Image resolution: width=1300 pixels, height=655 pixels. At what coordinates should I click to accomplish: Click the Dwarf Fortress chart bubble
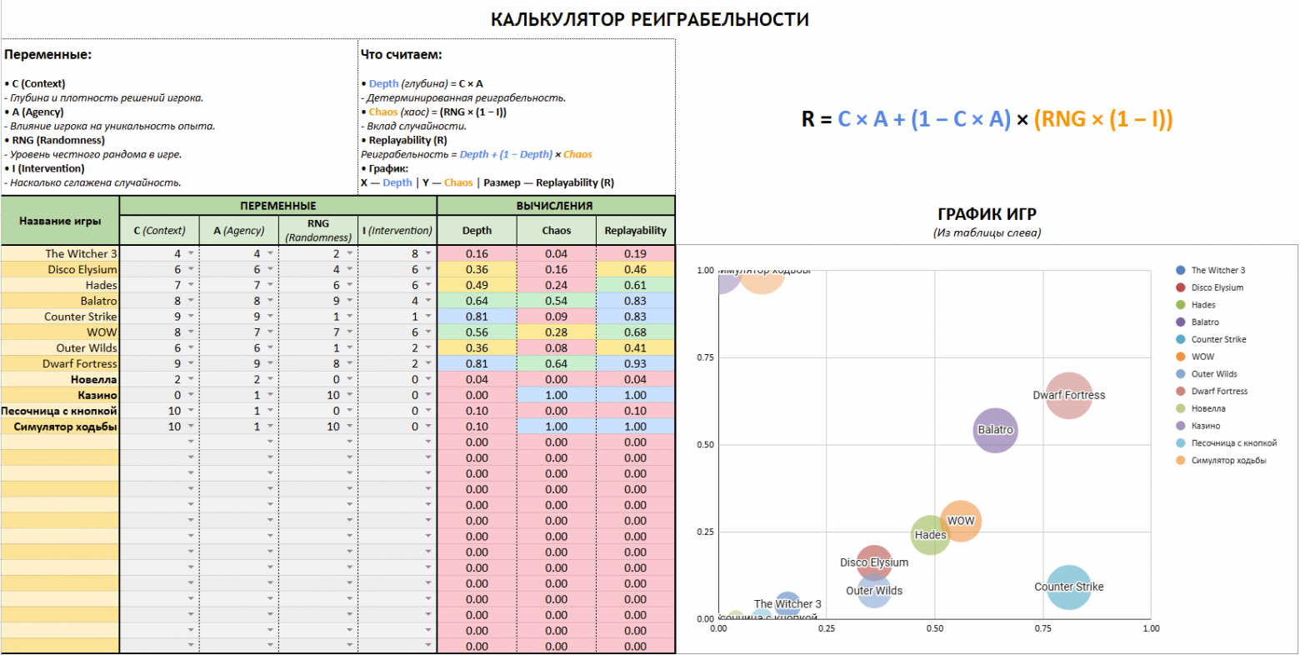(x=1068, y=396)
